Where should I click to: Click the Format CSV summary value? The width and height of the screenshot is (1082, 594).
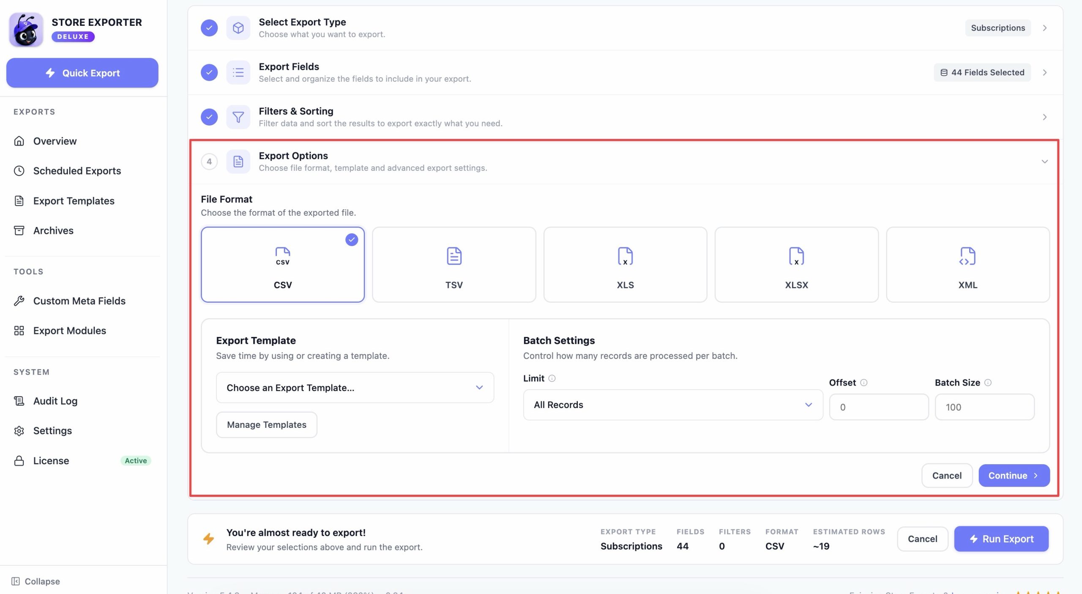775,546
